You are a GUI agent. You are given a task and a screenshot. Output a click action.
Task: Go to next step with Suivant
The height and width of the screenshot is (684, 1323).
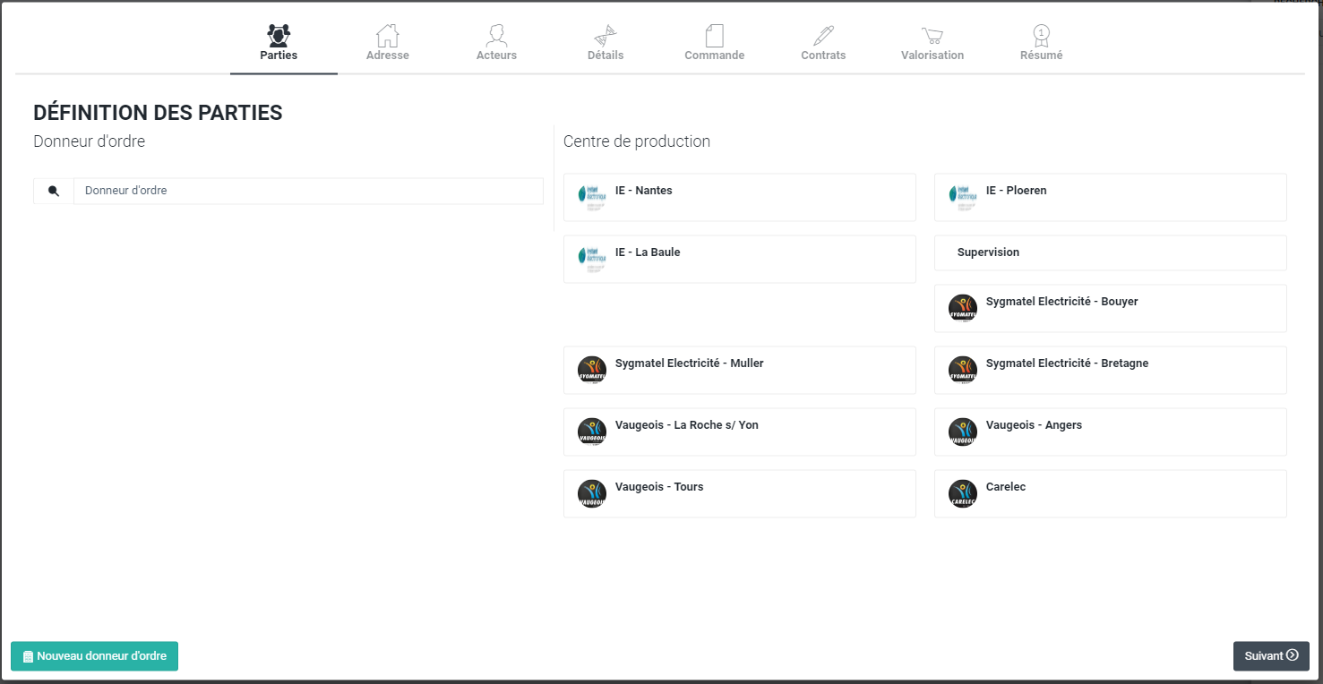(x=1270, y=655)
